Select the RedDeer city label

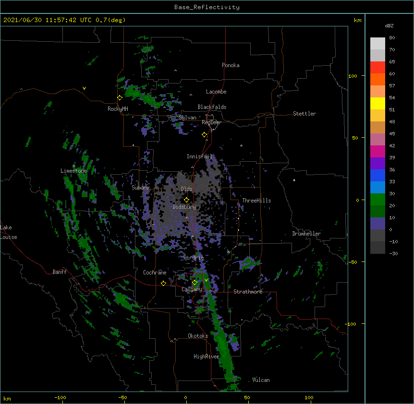(x=211, y=122)
